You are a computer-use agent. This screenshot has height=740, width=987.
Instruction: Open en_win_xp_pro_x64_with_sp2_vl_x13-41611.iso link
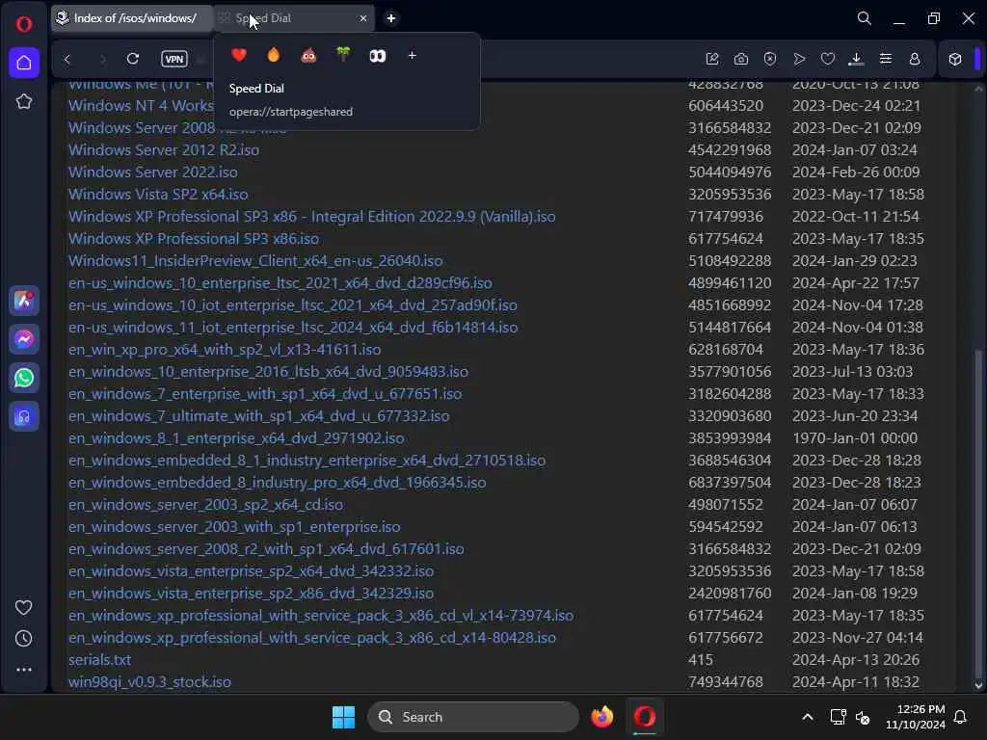click(x=225, y=349)
